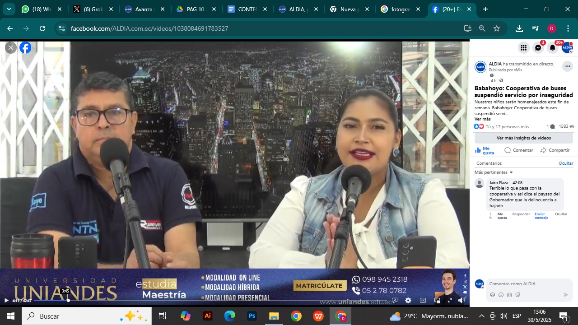This screenshot has width=578, height=325.
Task: Open zoom magnifier in address bar
Action: (x=482, y=28)
